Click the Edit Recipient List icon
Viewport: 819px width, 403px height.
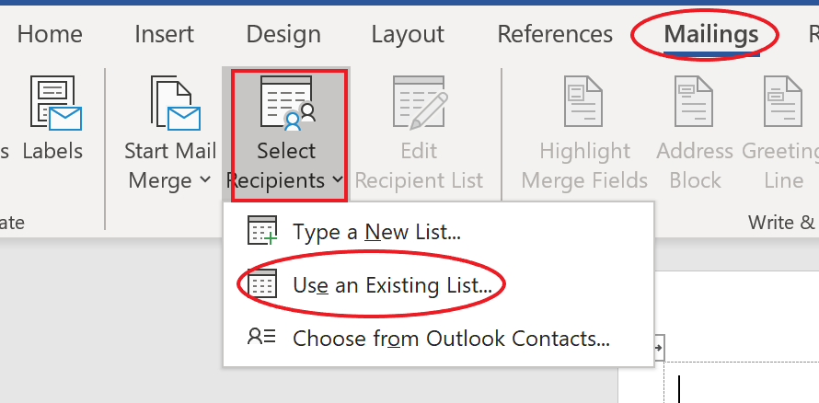[419, 103]
